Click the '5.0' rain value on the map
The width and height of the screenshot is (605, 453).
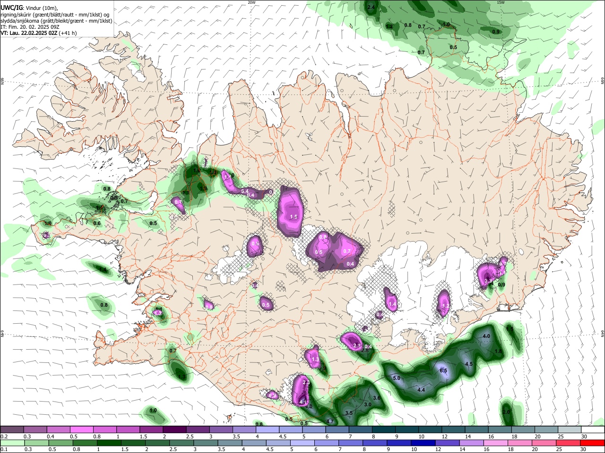397,378
